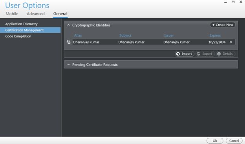Maximize the User Options window
The width and height of the screenshot is (245, 144).
point(233,2)
